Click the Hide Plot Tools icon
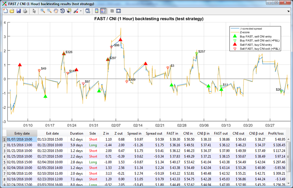293x188 pixels. click(x=112, y=11)
